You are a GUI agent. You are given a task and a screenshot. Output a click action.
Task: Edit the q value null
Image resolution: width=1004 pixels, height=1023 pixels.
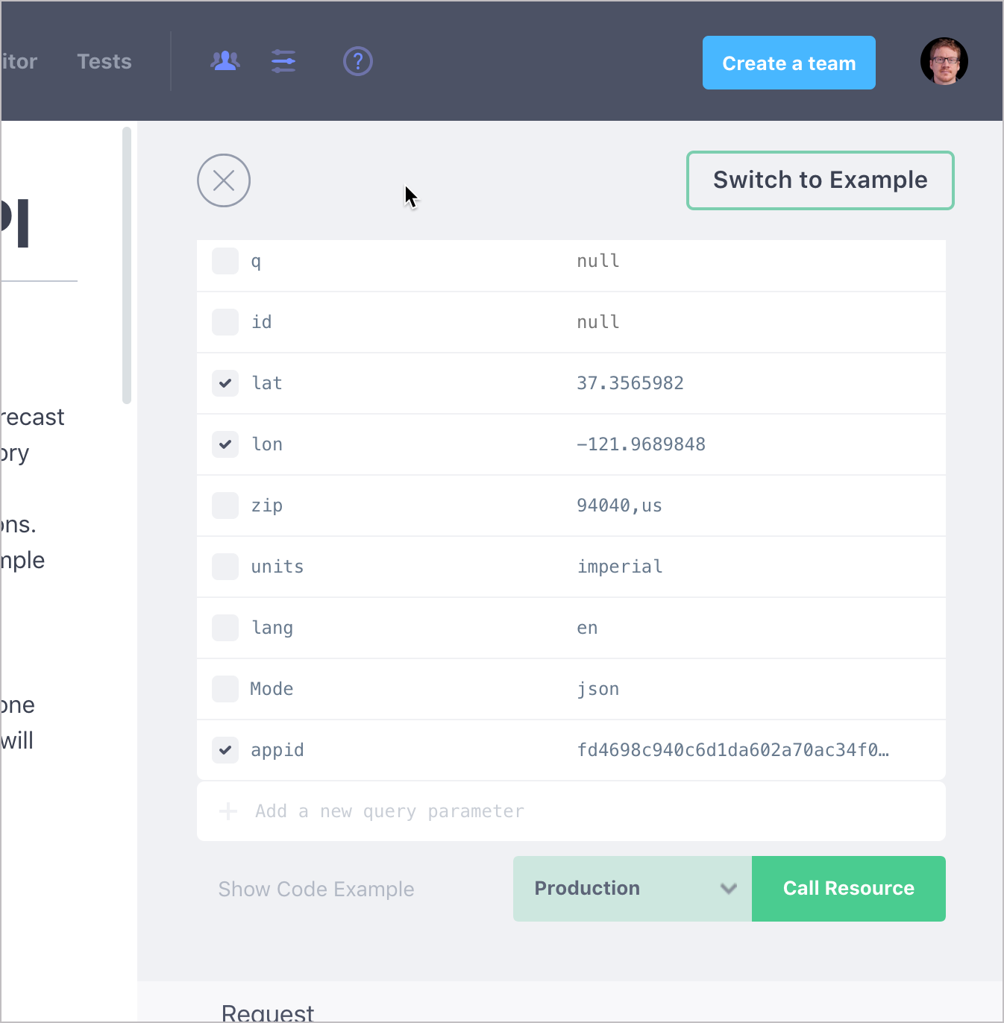coord(598,261)
